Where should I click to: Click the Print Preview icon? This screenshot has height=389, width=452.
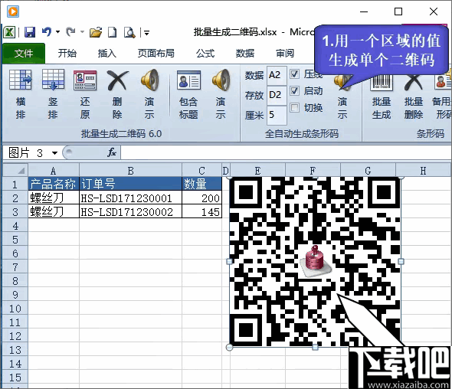(129, 32)
